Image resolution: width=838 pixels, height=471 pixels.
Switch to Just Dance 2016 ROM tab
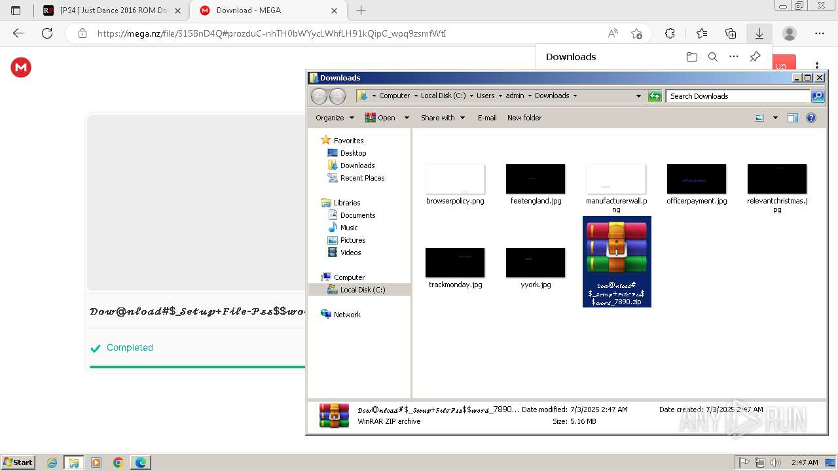tap(112, 10)
